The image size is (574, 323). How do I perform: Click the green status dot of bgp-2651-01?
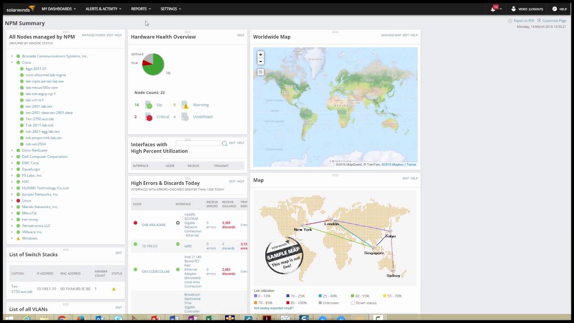tap(22, 69)
